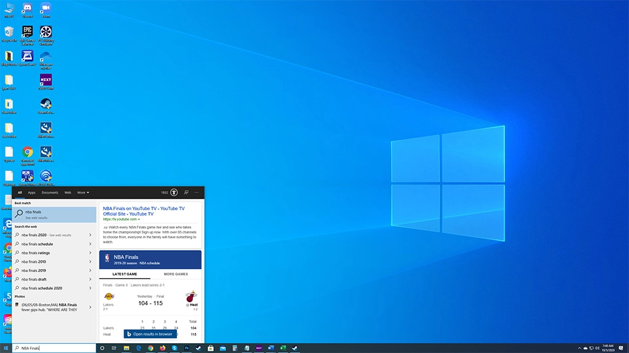Screen dimensions: 629x353
Task: Launch Firefox from the taskbar
Action: 162,348
